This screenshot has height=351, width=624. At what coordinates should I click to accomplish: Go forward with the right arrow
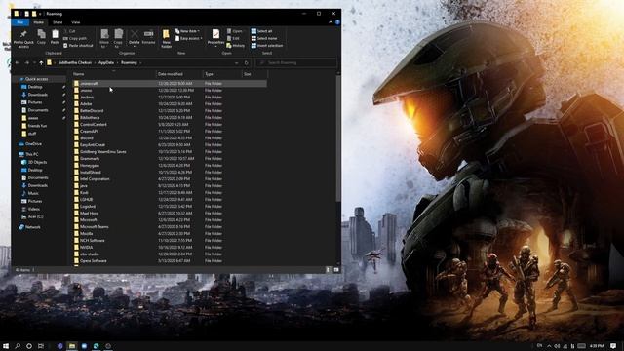point(26,62)
